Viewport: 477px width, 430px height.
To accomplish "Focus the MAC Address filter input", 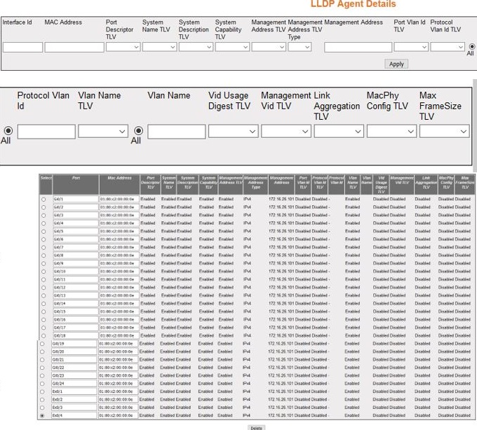I will [x=74, y=48].
